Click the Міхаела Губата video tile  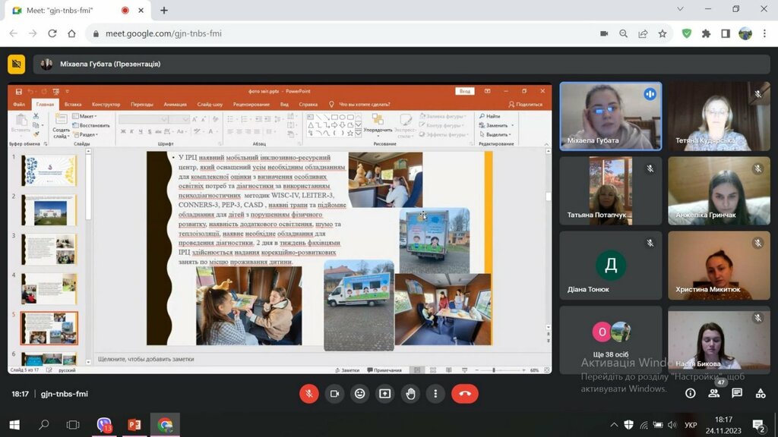point(610,116)
